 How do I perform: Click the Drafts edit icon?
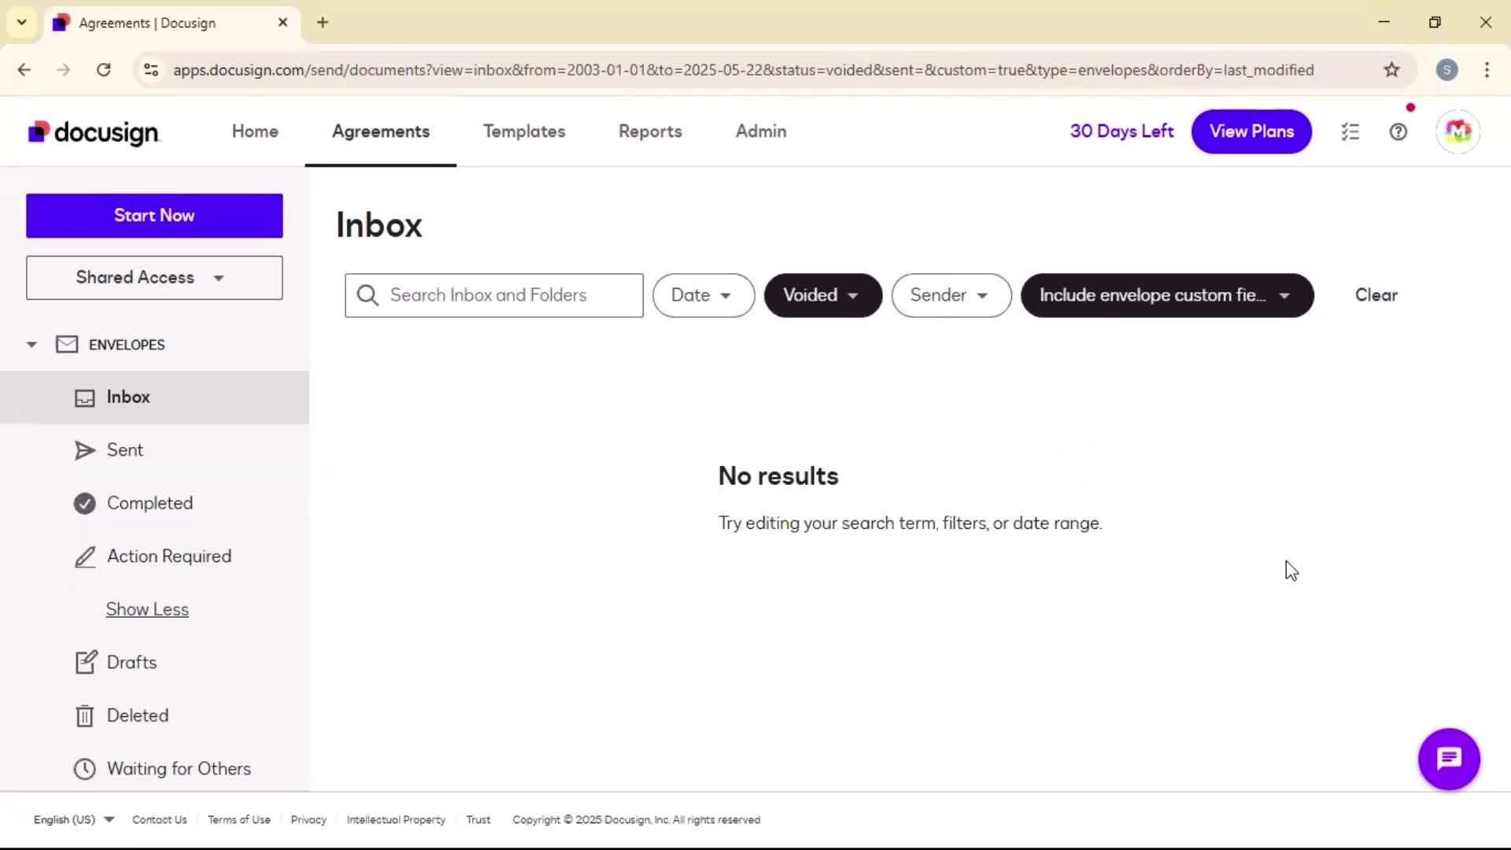(x=86, y=662)
